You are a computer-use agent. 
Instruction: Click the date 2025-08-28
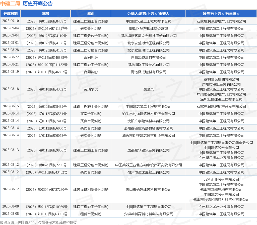point(11,50)
